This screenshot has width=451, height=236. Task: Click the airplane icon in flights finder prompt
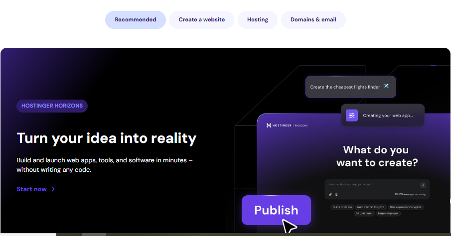pos(386,86)
